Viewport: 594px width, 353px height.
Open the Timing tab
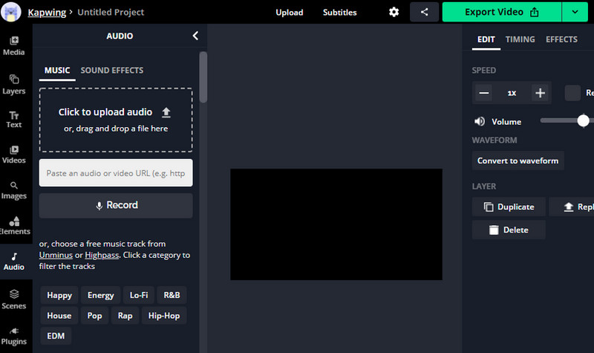pos(520,39)
